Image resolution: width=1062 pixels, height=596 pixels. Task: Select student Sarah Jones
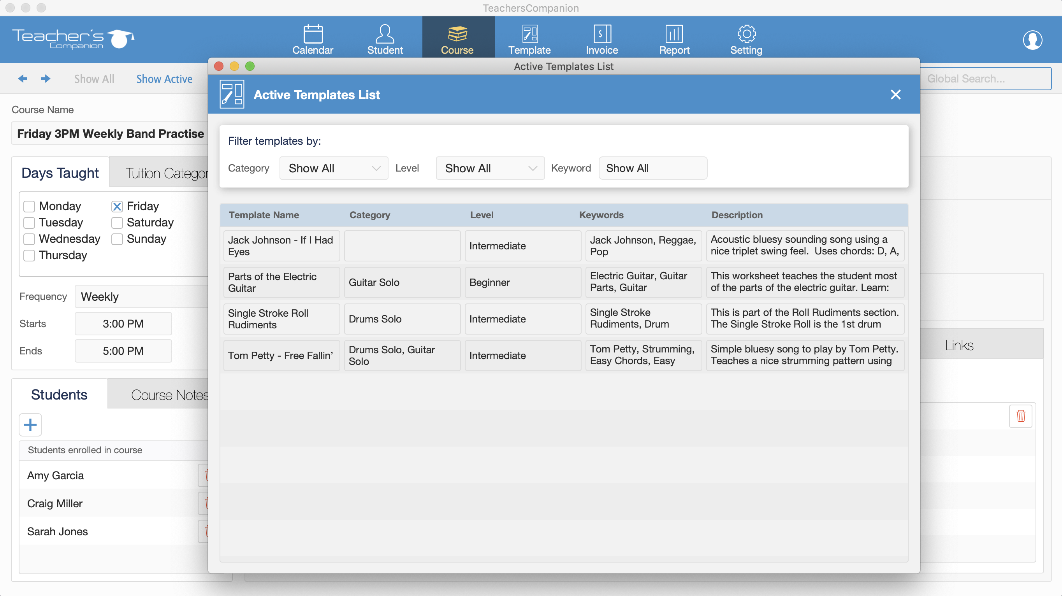click(x=57, y=531)
